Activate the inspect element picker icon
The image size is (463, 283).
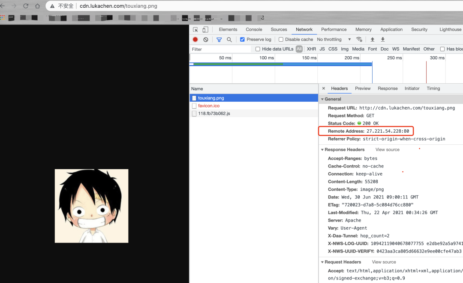tap(195, 30)
